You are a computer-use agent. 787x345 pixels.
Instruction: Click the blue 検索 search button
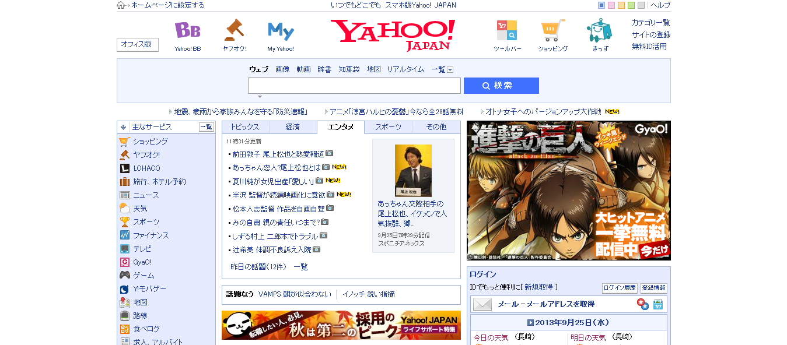501,86
